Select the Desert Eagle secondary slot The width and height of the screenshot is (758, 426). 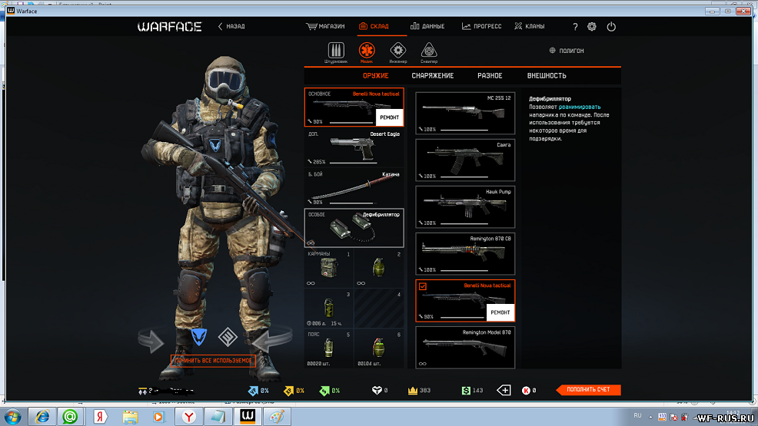354,147
